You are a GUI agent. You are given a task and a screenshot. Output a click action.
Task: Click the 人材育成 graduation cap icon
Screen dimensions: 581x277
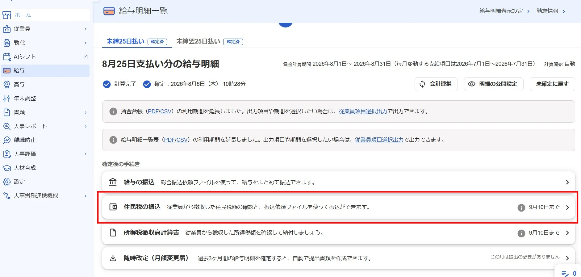[7, 168]
